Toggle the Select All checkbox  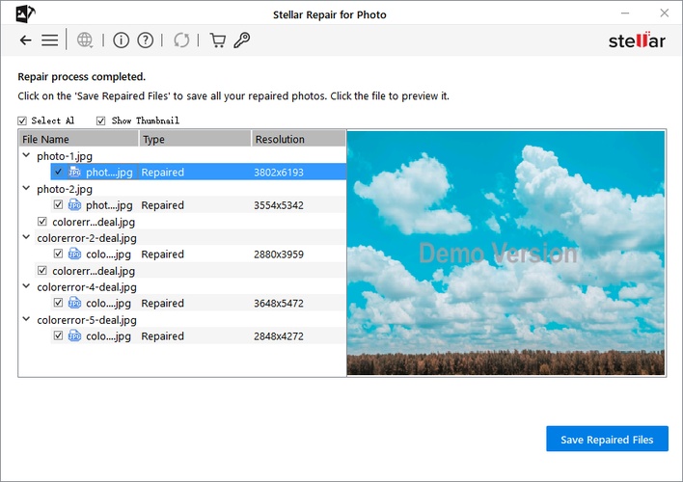[x=22, y=121]
